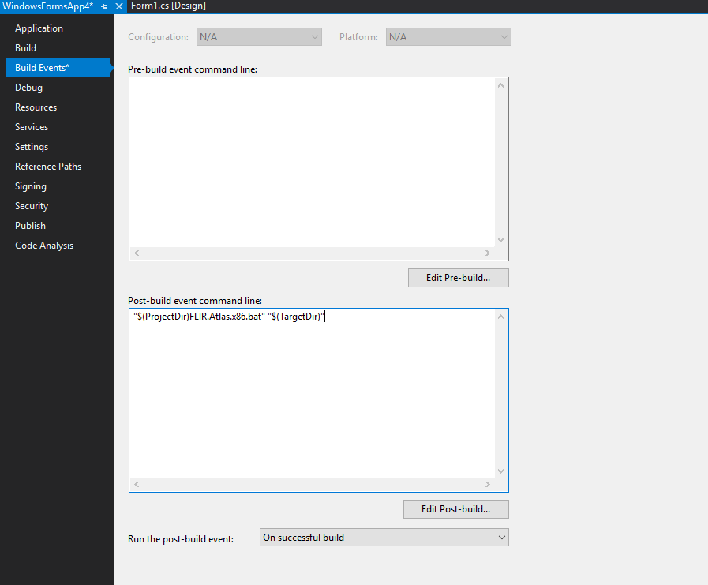
Task: Click post-build box scroll right arrow
Action: coord(488,484)
